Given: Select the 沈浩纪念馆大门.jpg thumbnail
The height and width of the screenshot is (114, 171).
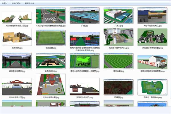Looking at the screenshot, I should pos(17,87).
